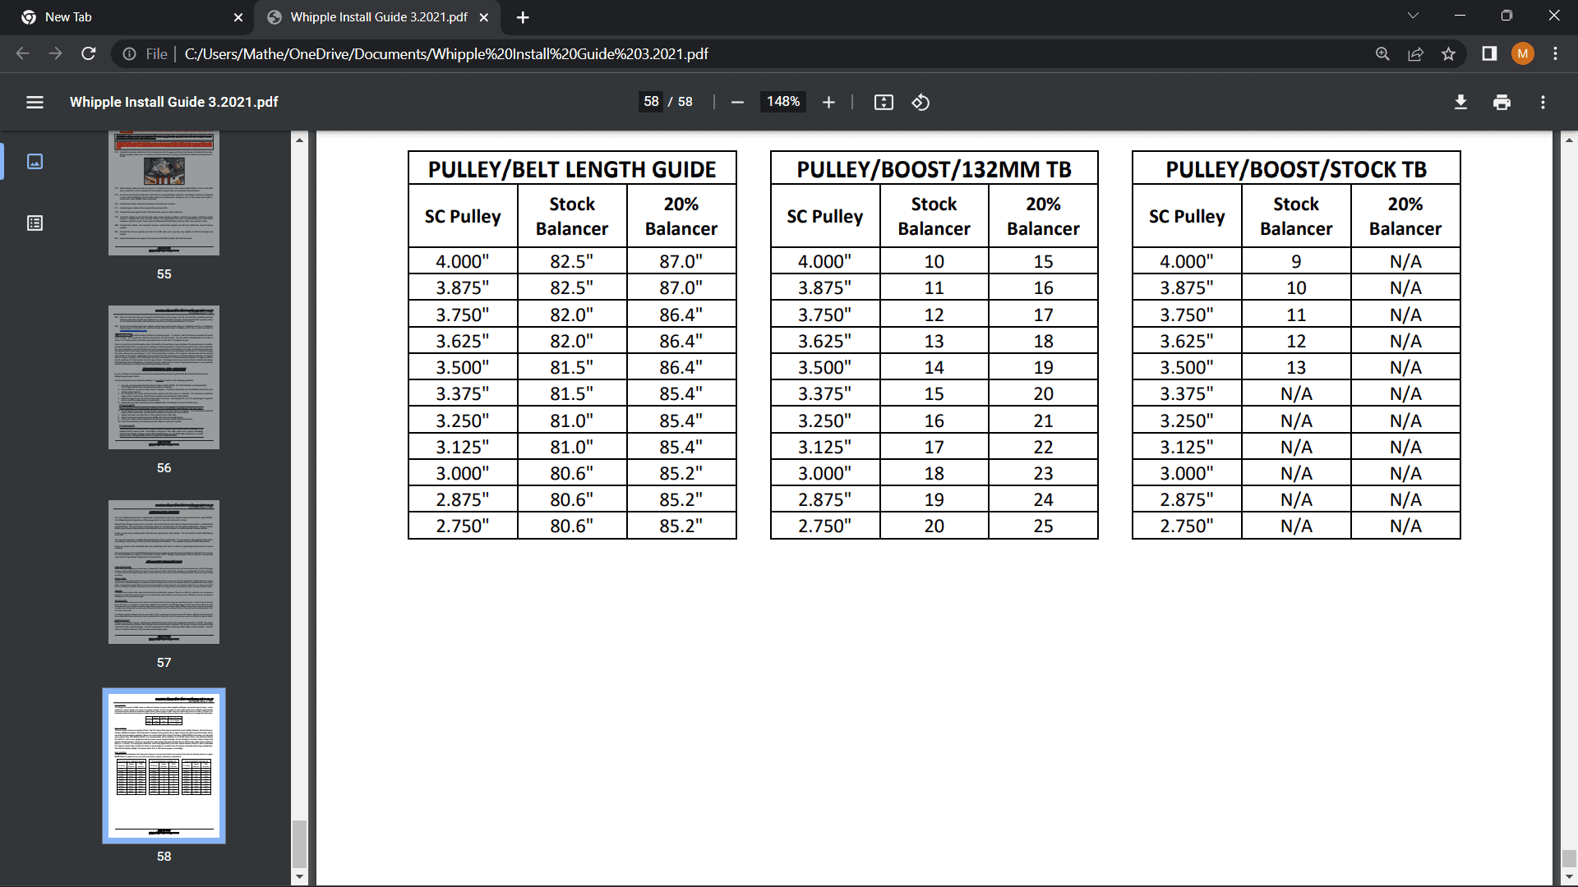Reload the current page
Screen dimensions: 1578x887
point(89,53)
